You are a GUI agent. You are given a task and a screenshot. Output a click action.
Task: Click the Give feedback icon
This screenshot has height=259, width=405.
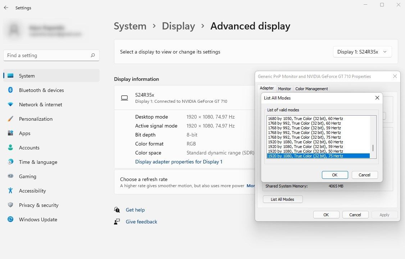[117, 222]
